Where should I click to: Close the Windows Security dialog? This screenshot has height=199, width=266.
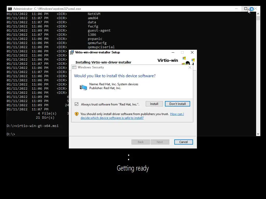pos(190,68)
